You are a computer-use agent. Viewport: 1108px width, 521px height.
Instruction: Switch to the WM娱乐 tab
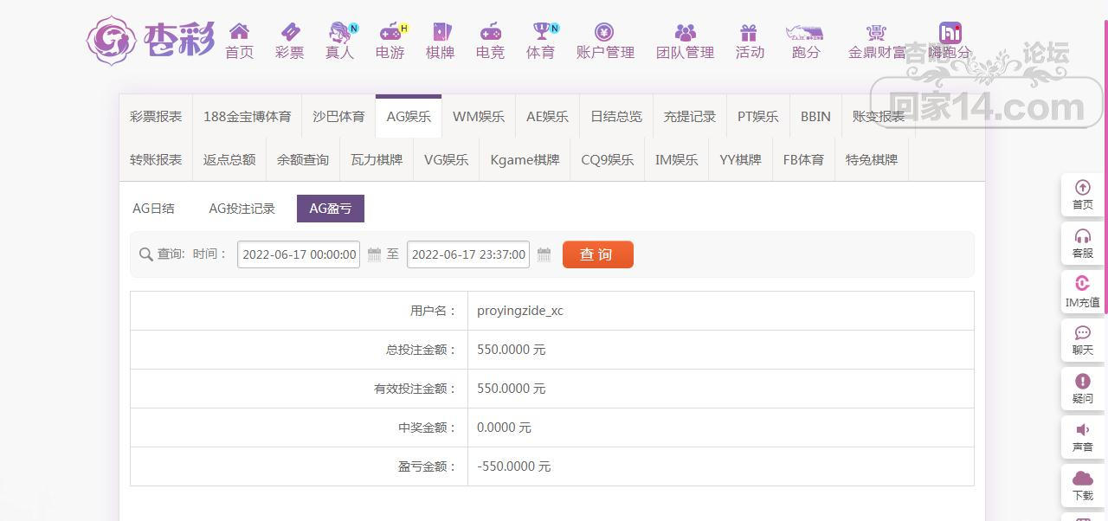(478, 116)
